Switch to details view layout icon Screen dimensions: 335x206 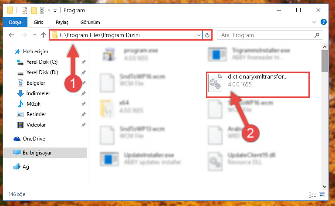coord(312,195)
